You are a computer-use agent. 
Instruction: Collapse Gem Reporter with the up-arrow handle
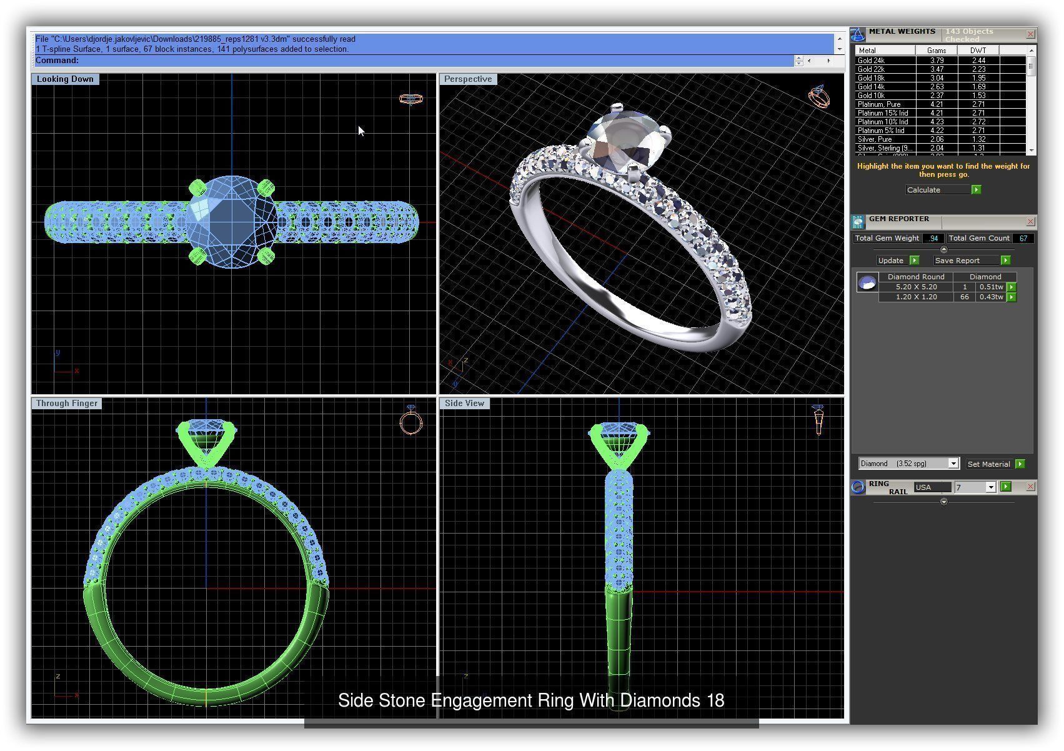(944, 249)
